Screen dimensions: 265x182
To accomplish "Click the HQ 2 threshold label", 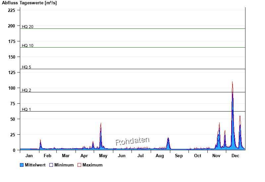I will [26, 90].
